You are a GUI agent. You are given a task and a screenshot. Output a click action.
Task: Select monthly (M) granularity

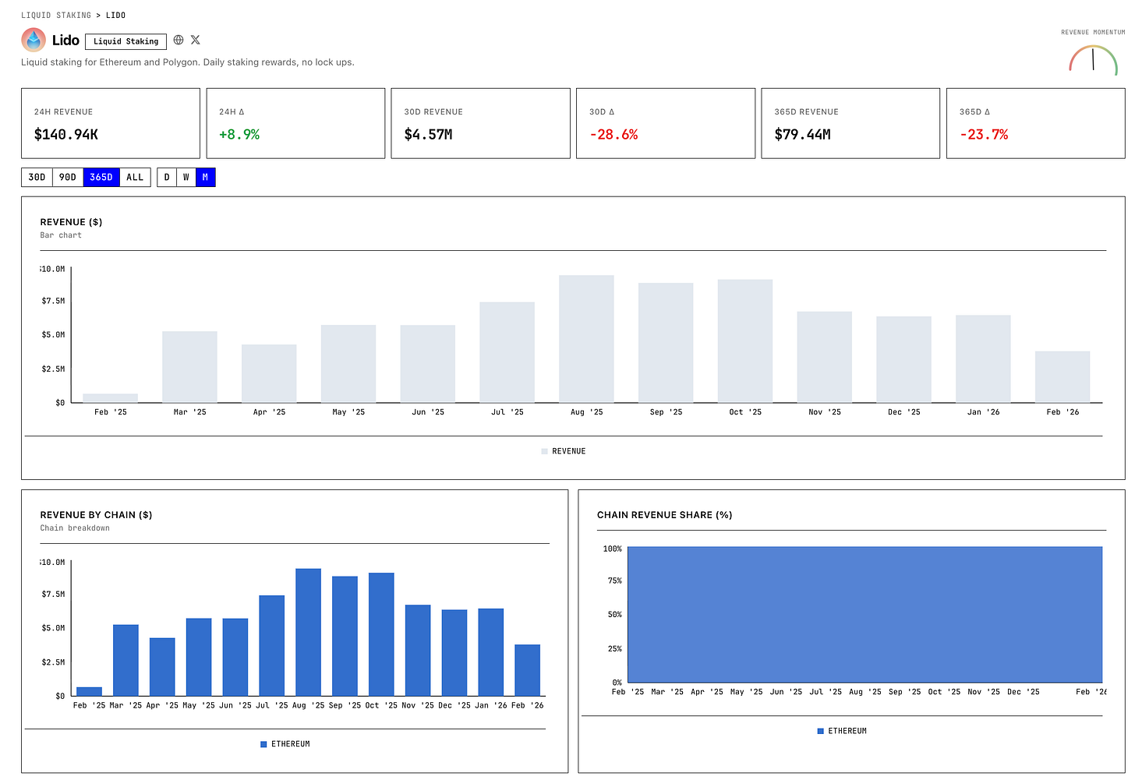(205, 177)
